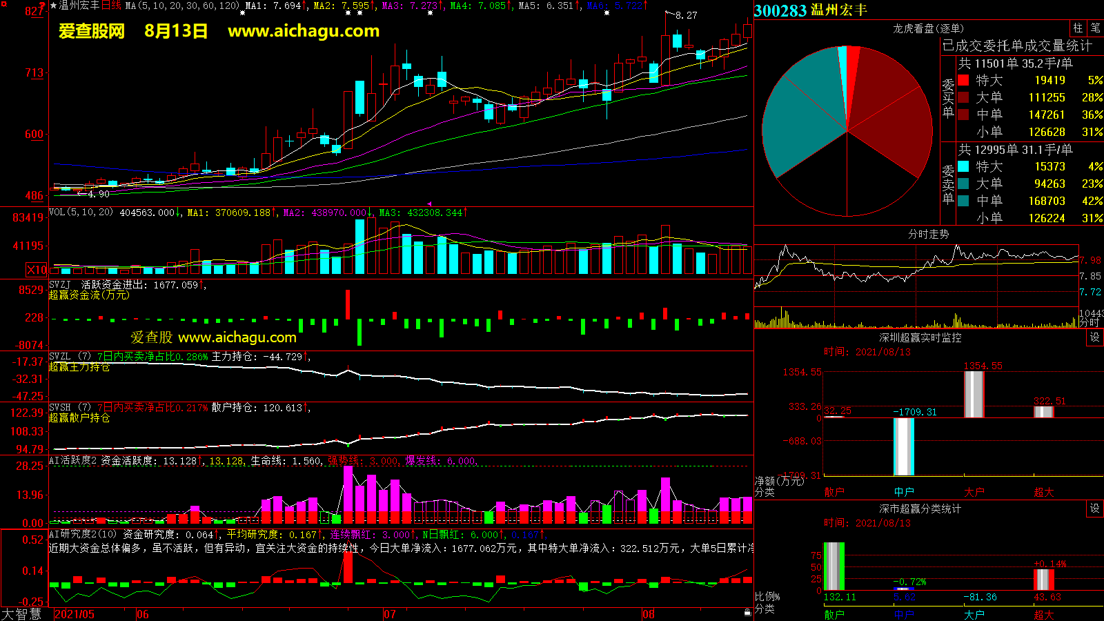Click the white star marker below MA1

[242, 13]
